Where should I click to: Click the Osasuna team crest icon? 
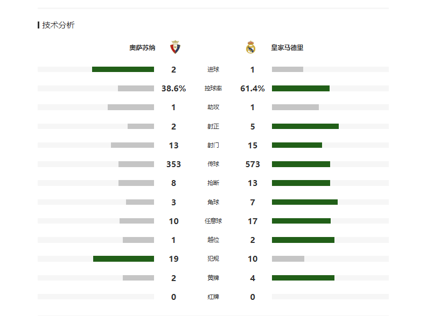point(174,47)
